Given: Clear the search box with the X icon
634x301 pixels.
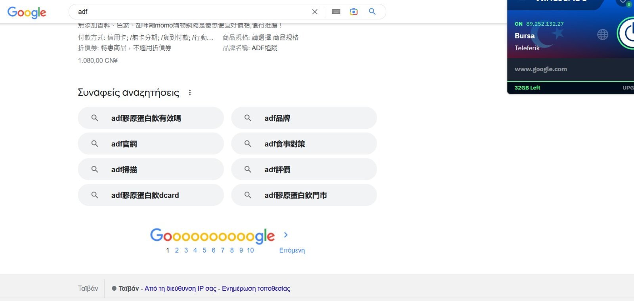Looking at the screenshot, I should click(x=315, y=12).
